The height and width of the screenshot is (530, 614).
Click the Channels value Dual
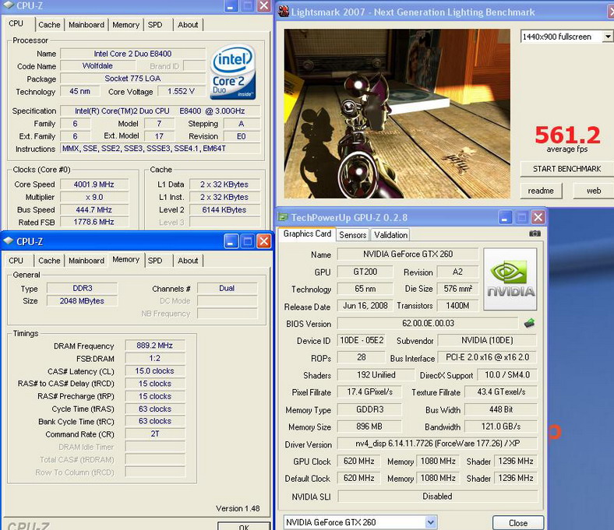pyautogui.click(x=227, y=288)
